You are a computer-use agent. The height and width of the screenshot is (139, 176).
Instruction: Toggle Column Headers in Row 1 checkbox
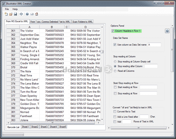(113, 31)
